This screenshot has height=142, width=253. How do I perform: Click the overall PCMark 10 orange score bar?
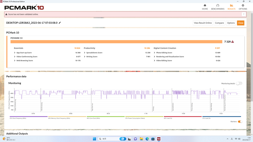coord(116,42)
